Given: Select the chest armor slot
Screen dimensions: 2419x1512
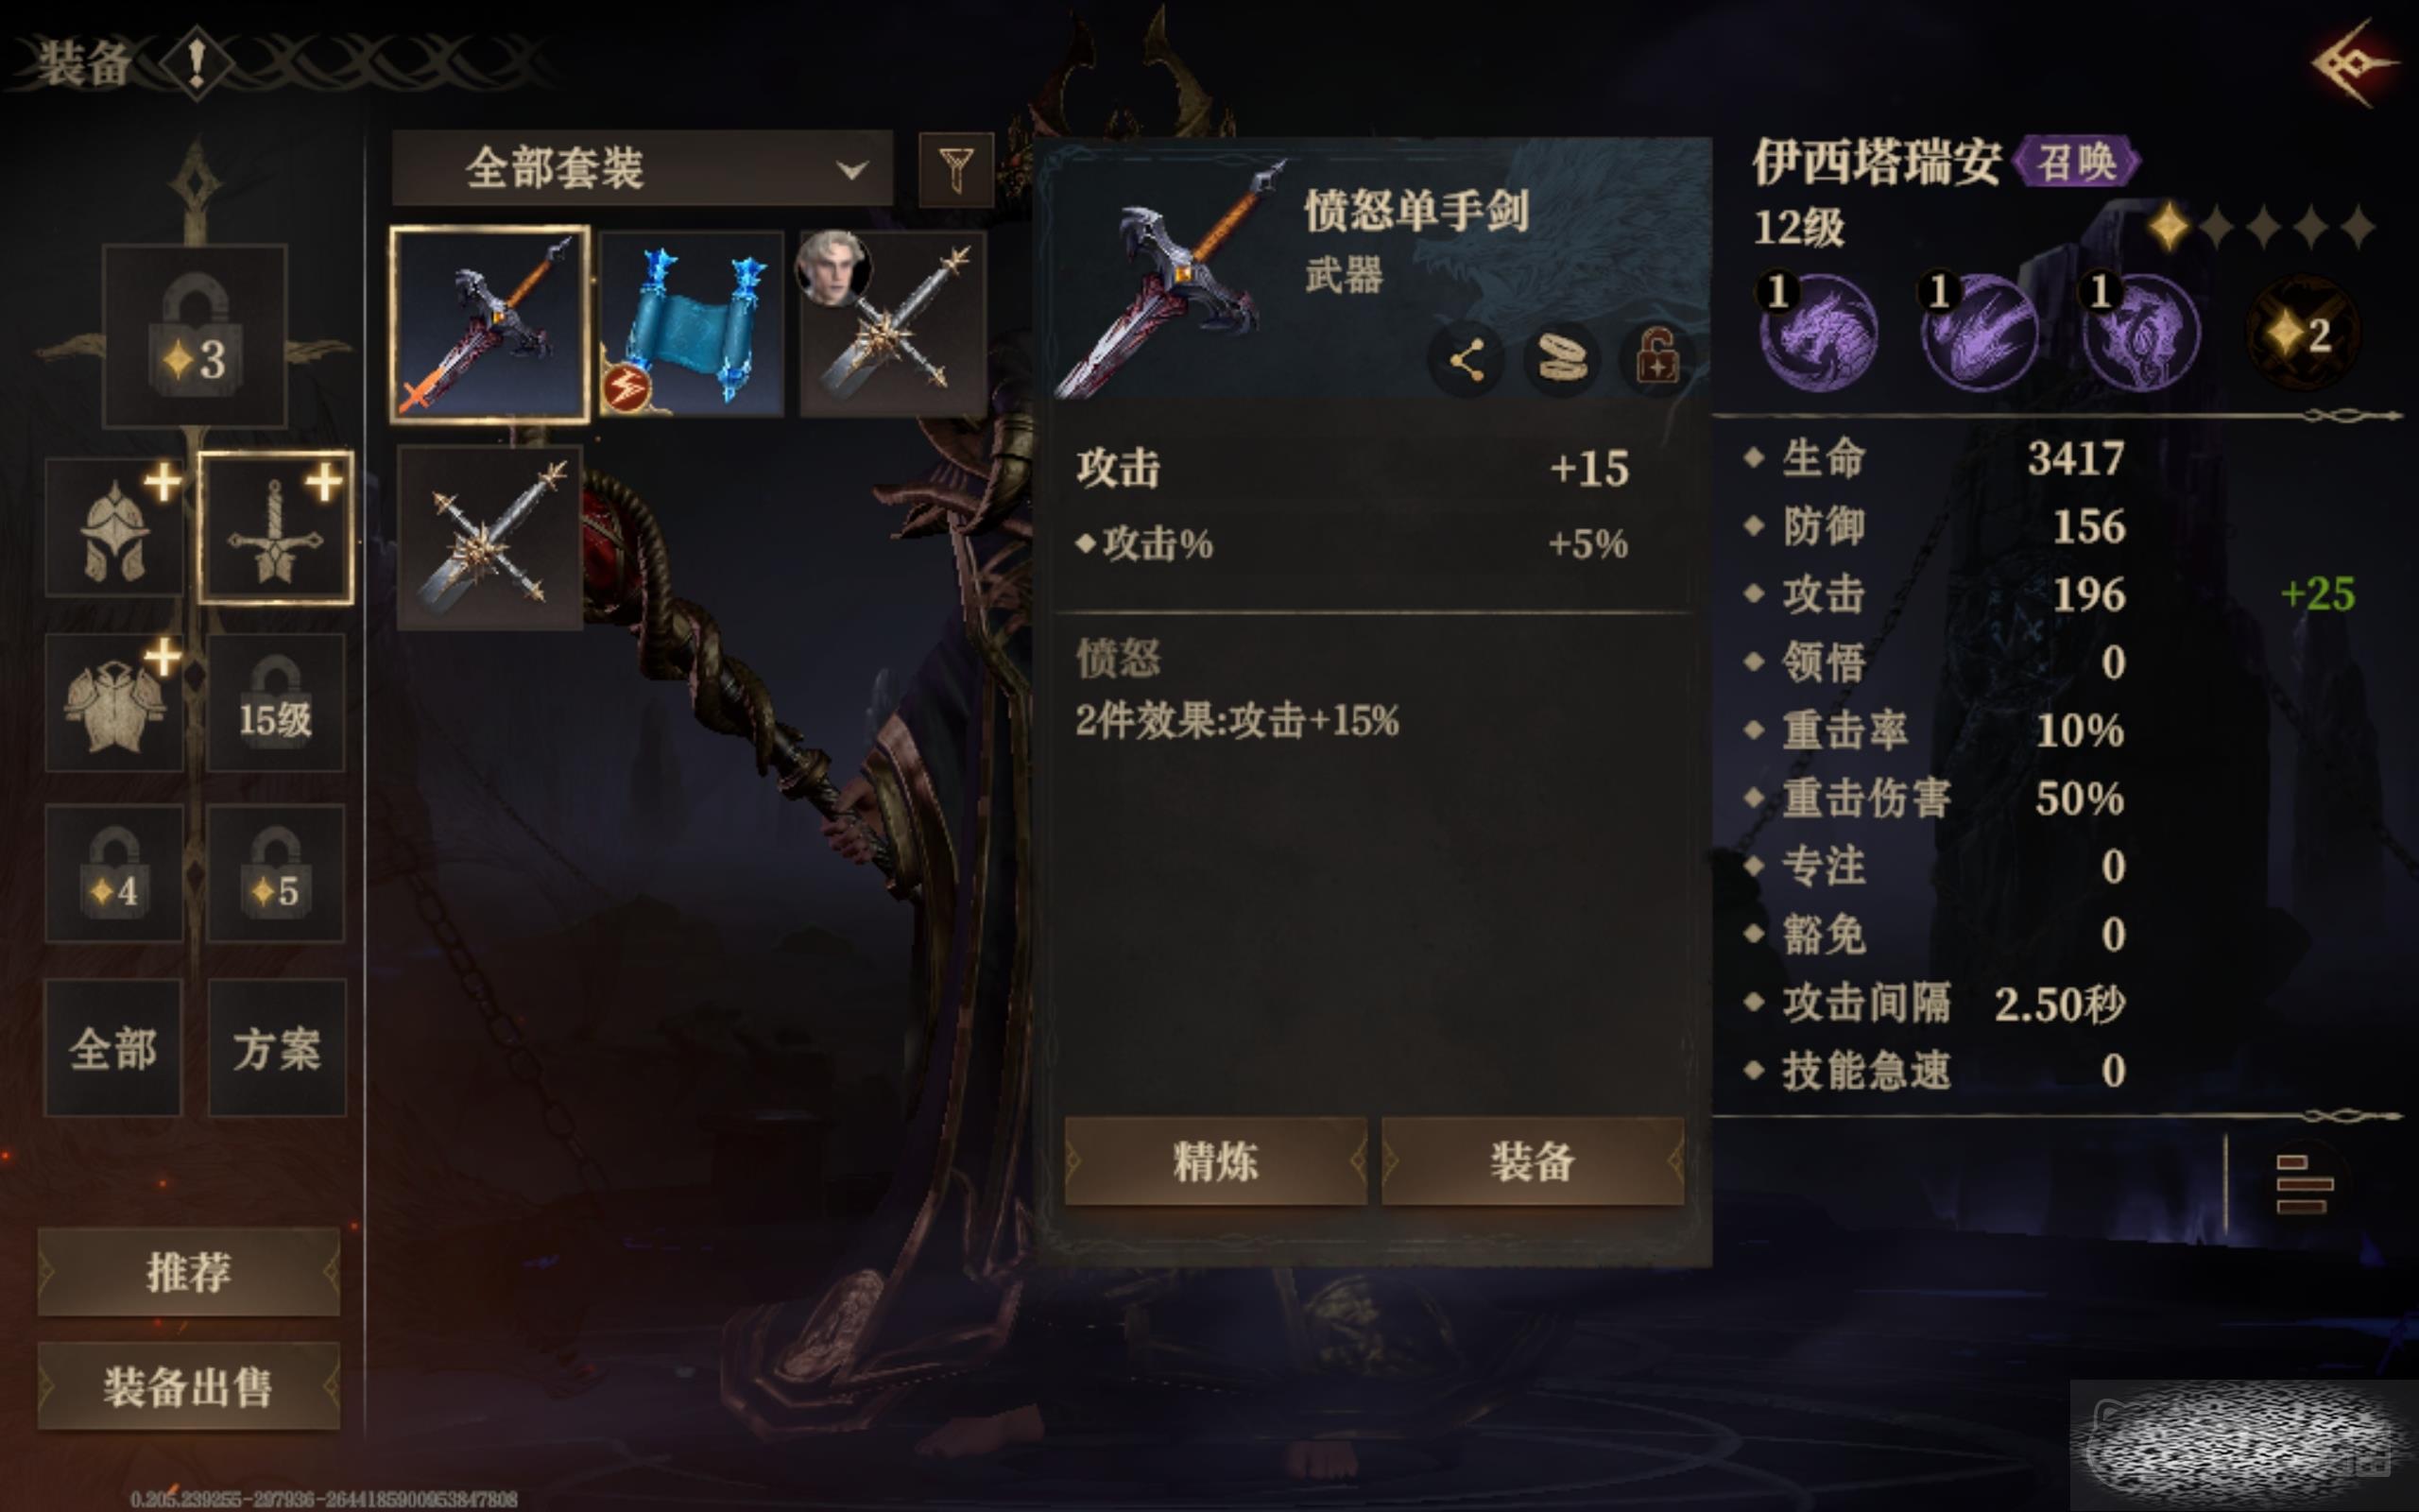Looking at the screenshot, I should click(115, 703).
